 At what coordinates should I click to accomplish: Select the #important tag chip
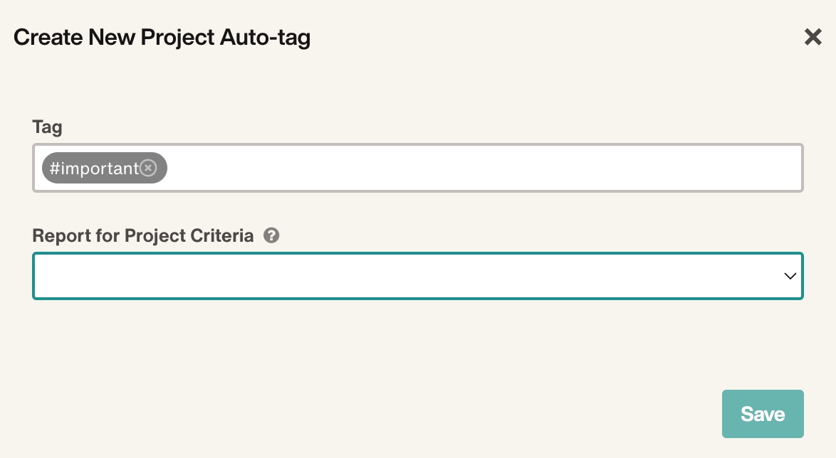(105, 168)
